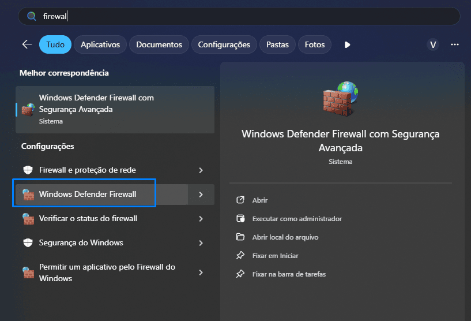Expand Verificar o status do firewall chevron

[201, 219]
